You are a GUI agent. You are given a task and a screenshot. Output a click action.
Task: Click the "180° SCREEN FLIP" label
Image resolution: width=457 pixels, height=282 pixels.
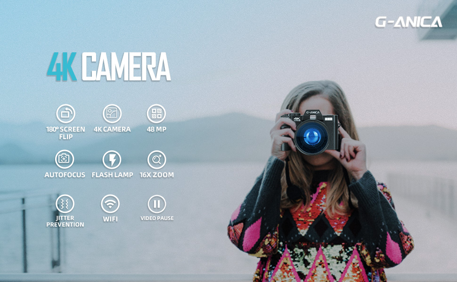65,133
